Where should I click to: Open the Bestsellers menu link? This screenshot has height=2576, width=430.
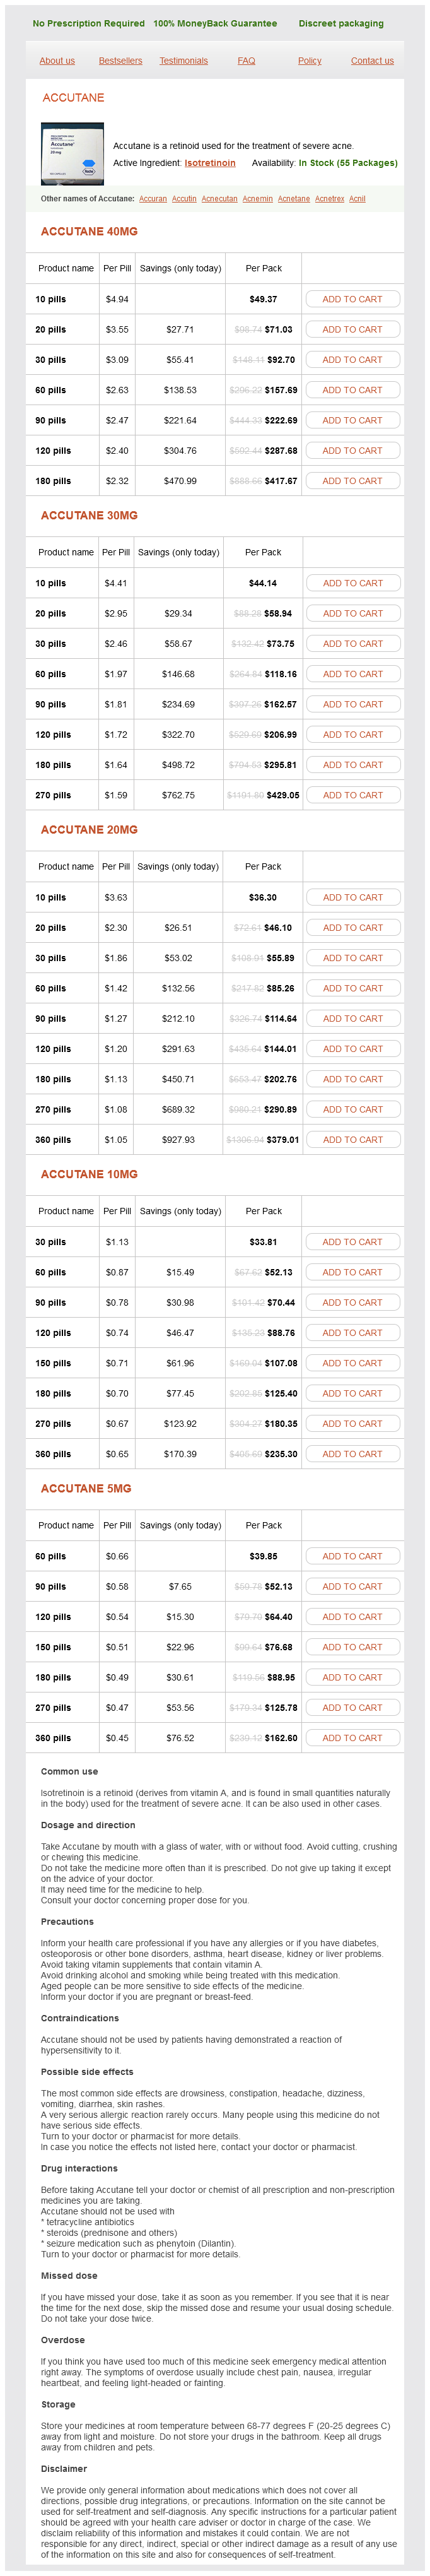[x=120, y=61]
